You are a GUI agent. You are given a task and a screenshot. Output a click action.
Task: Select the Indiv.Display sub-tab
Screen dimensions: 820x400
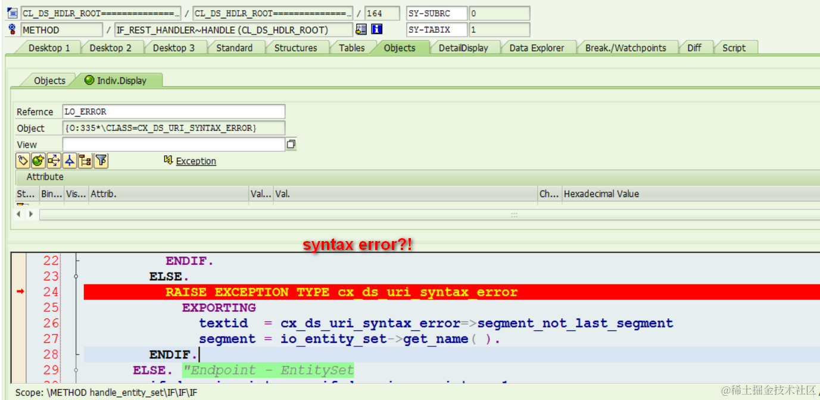pos(121,80)
